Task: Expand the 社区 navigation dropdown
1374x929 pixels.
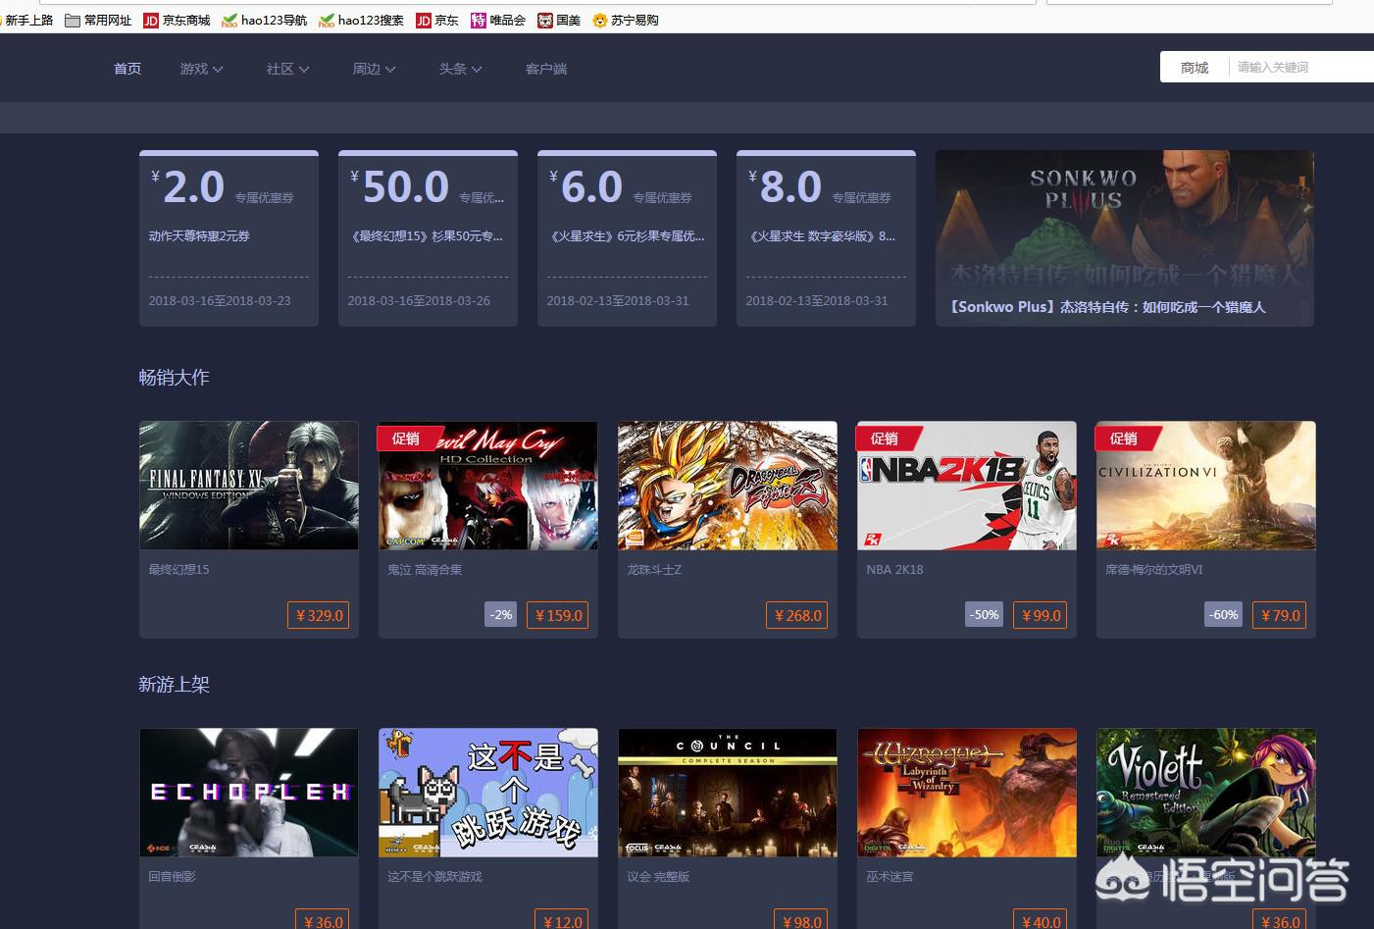Action: pyautogui.click(x=287, y=69)
